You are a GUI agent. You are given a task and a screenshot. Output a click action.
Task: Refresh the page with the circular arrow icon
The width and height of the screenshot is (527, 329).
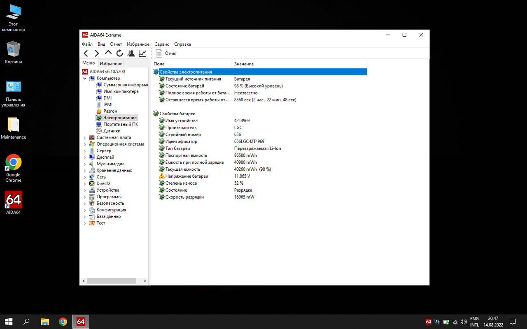click(x=120, y=53)
